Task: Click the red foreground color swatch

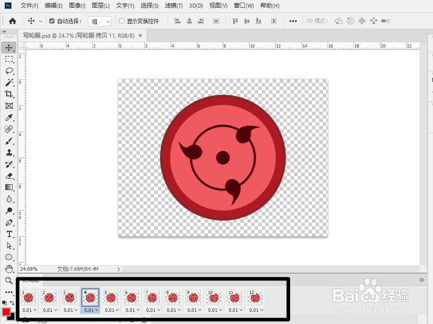Action: coord(6,312)
